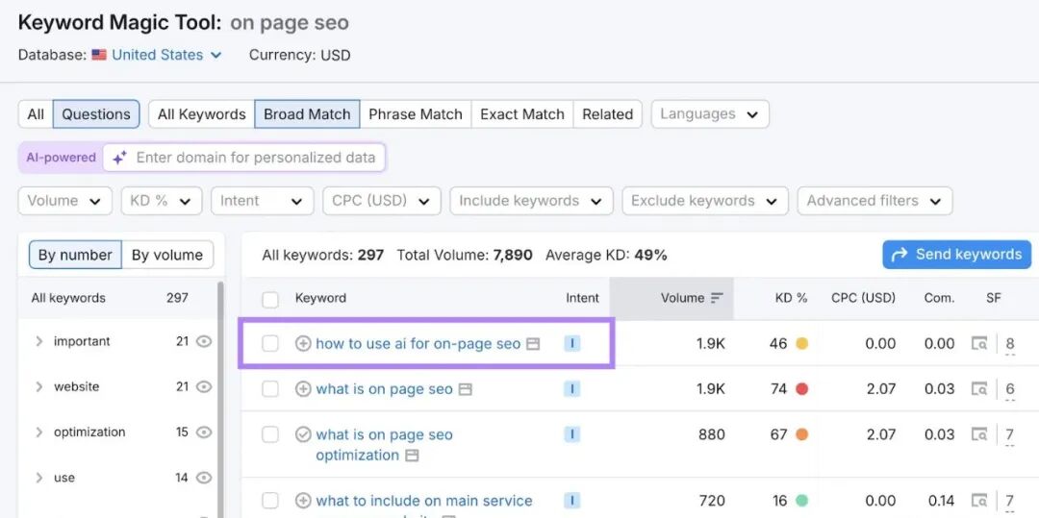Click the AI-powered sparkle icon
The image size is (1039, 518).
point(119,158)
